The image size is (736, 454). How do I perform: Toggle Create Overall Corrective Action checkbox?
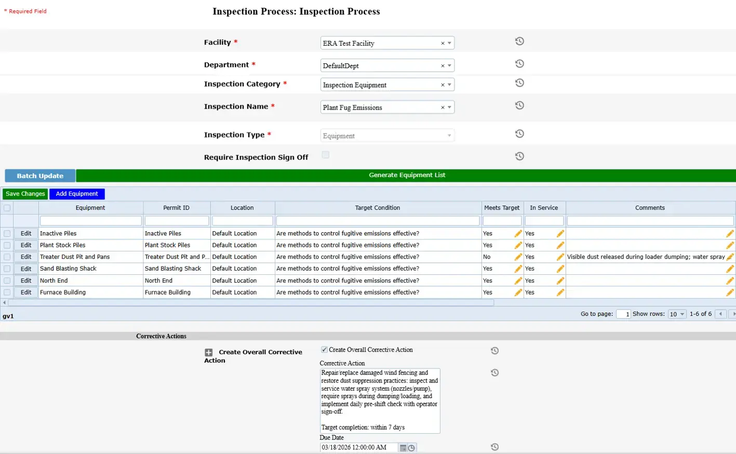324,350
